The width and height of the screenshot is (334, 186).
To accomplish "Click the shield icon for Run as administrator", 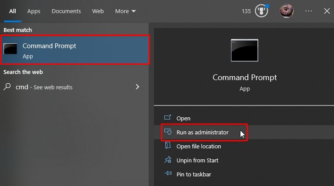I will 168,132.
